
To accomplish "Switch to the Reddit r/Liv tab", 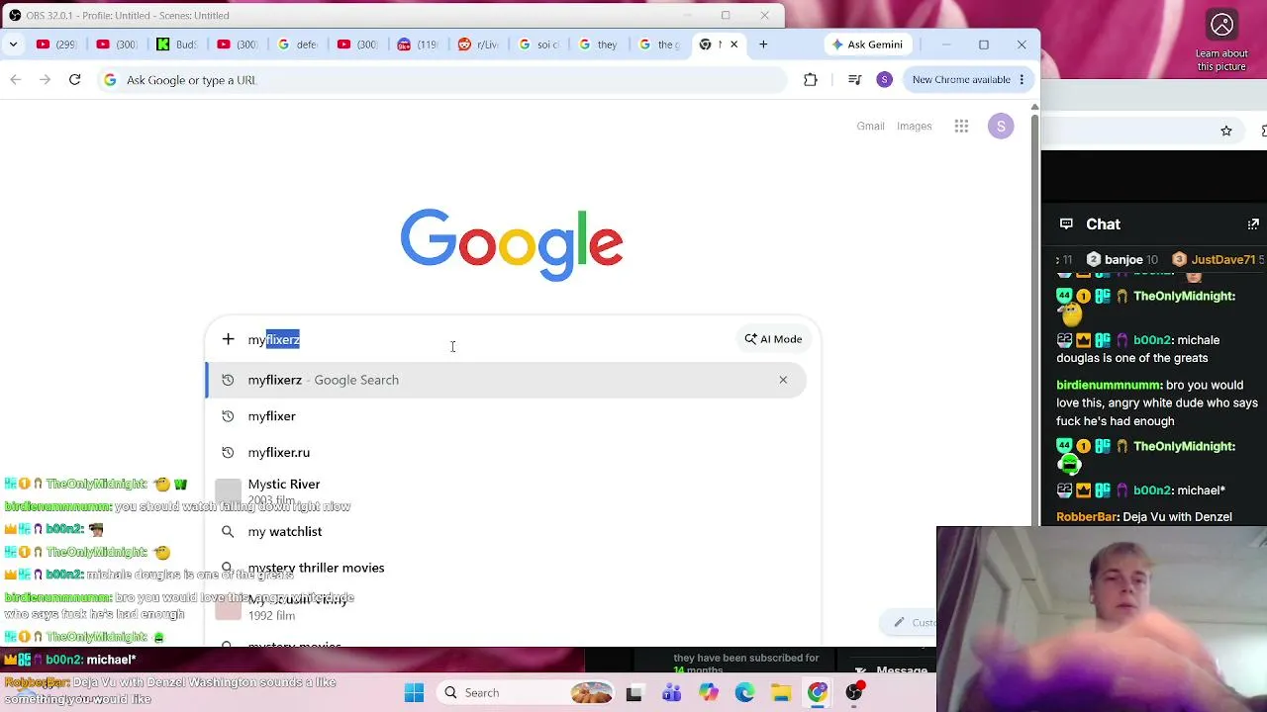I will (x=477, y=44).
